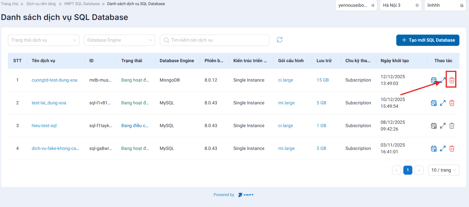Click Tạo mới SQL Database button
Screen dimensions: 469x207
(x=428, y=40)
